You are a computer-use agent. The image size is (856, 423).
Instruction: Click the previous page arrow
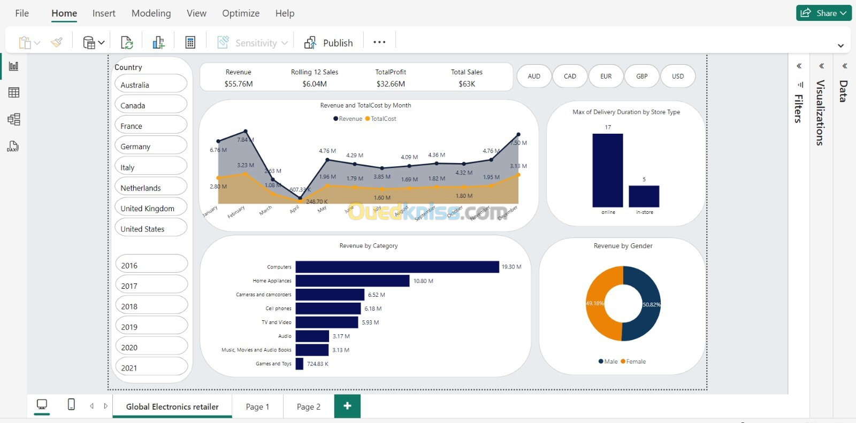pyautogui.click(x=92, y=406)
